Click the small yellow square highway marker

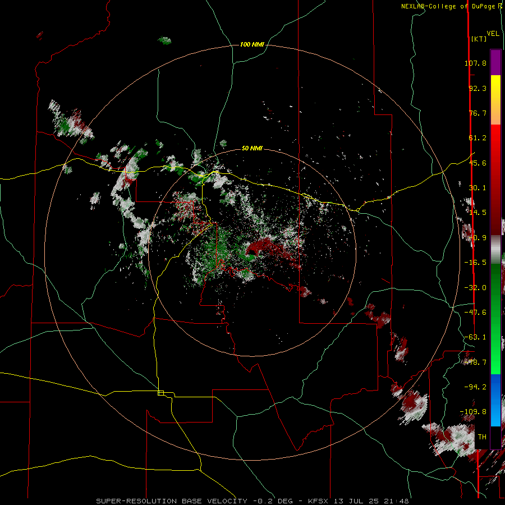pyautogui.click(x=160, y=393)
